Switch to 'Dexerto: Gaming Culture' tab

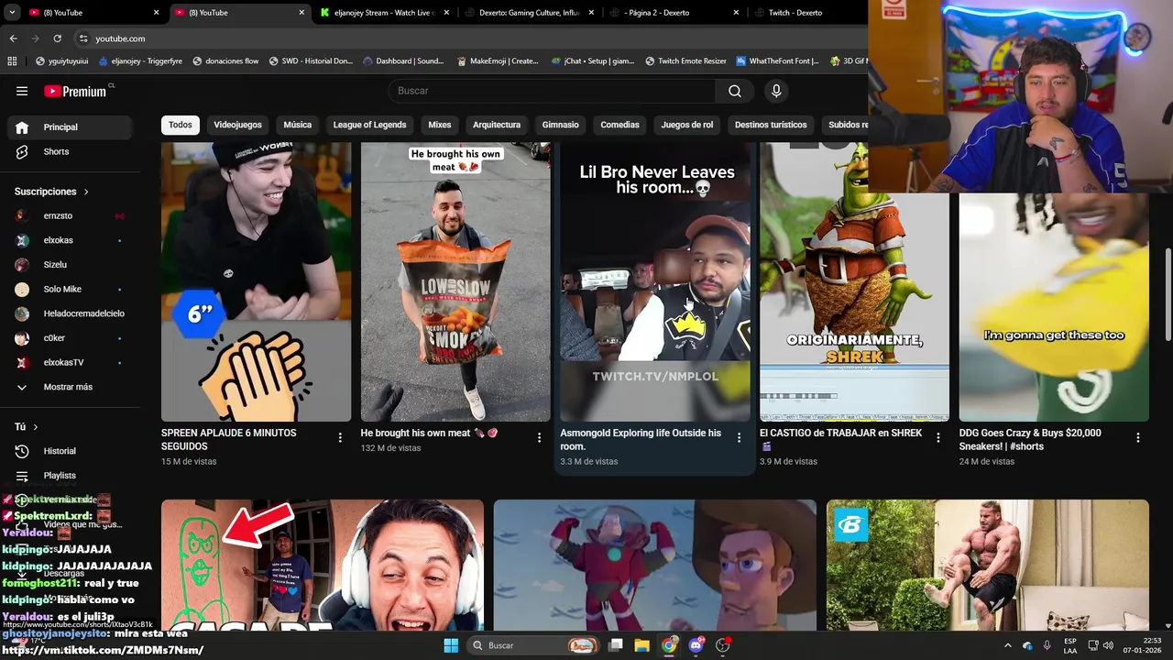click(x=530, y=13)
